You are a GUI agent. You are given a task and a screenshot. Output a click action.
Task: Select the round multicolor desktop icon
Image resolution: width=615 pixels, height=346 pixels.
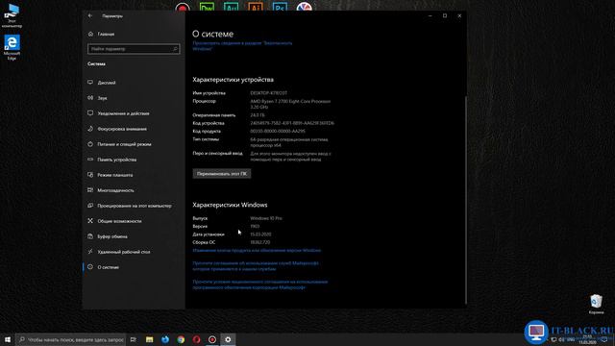point(304,7)
